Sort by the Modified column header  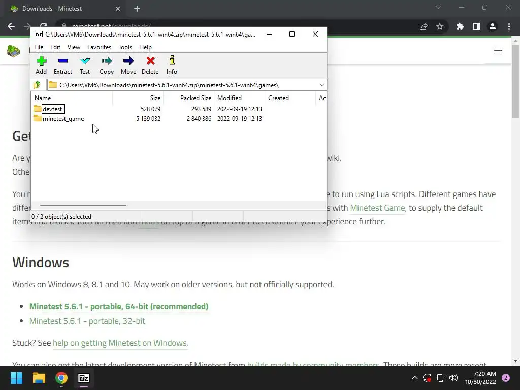pyautogui.click(x=240, y=98)
